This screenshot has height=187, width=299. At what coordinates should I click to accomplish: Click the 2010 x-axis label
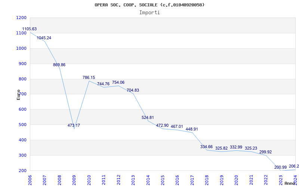coord(89,180)
